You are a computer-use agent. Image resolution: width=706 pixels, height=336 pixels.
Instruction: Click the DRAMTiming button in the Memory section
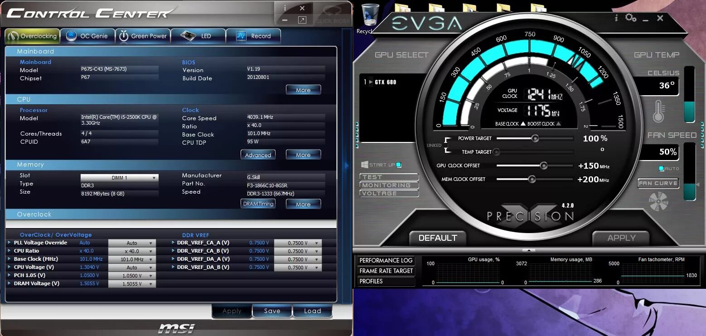click(x=258, y=204)
